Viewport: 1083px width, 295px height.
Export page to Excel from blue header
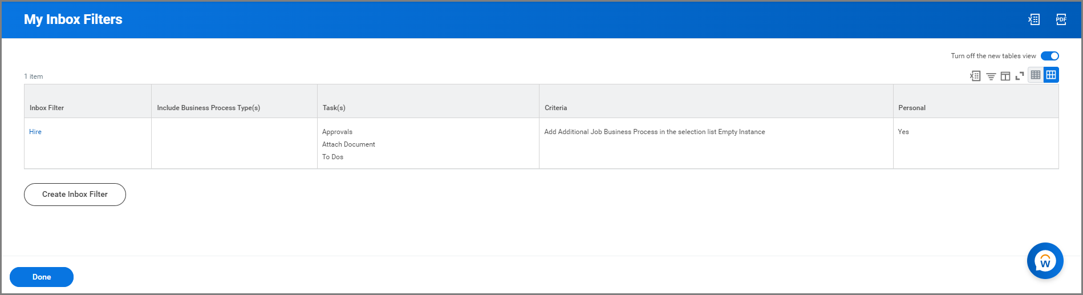point(1034,19)
